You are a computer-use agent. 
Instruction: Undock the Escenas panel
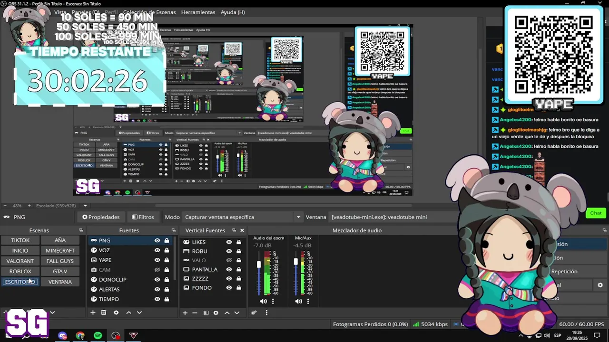coord(81,230)
